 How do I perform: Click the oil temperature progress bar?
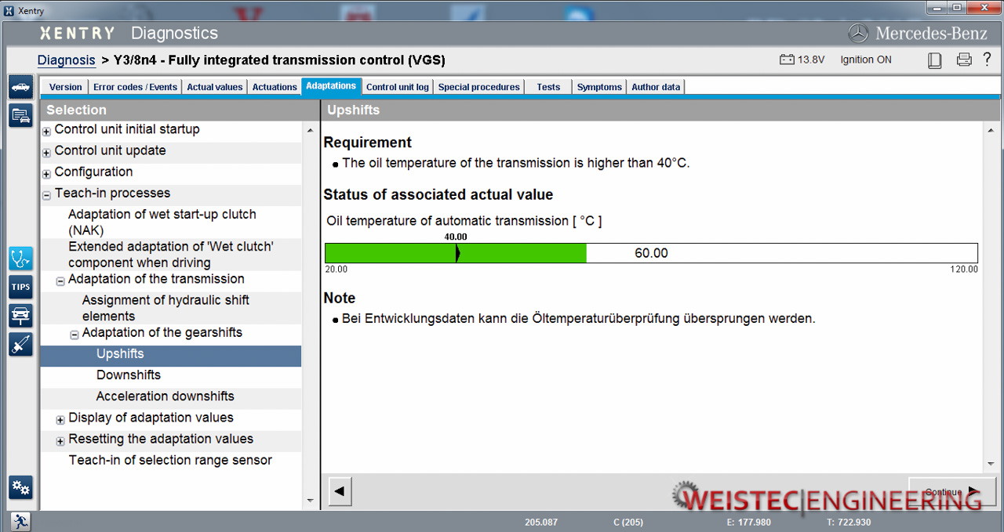[651, 253]
